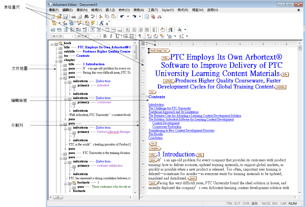This screenshot has height=207, width=305.
Task: Insert equation using square root icon
Action: coord(159,17)
